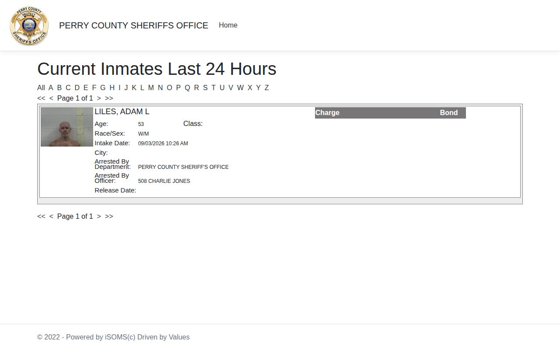Click PERRY COUNTY SHERIFFS OFFICE title
Screen dimensions: 560x350
133,25
